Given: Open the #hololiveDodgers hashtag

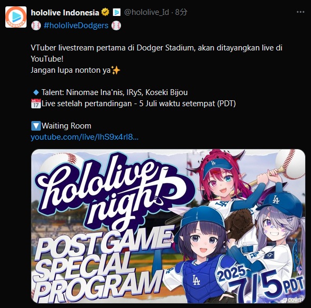Looking at the screenshot, I should point(76,25).
